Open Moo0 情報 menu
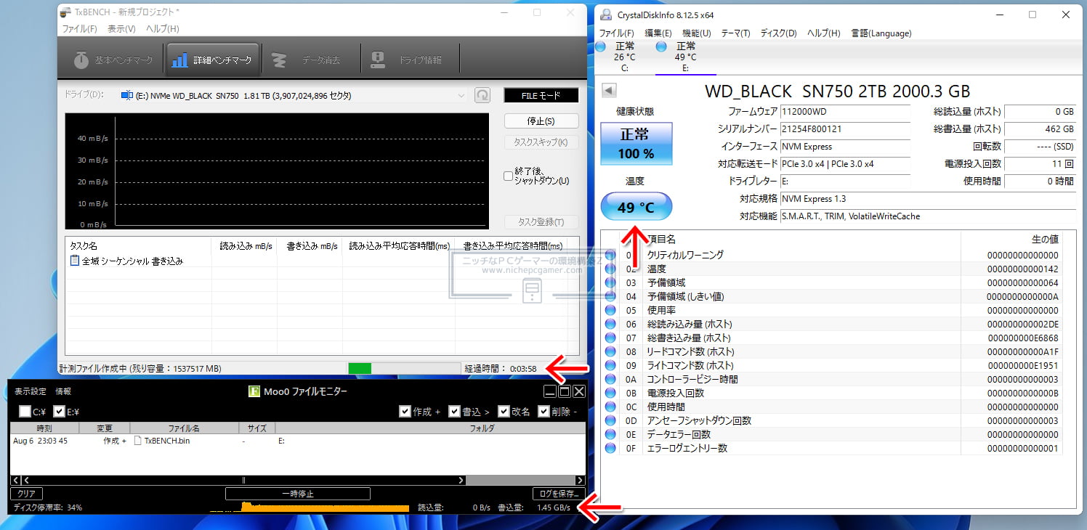The height and width of the screenshot is (530, 1087). 63,391
